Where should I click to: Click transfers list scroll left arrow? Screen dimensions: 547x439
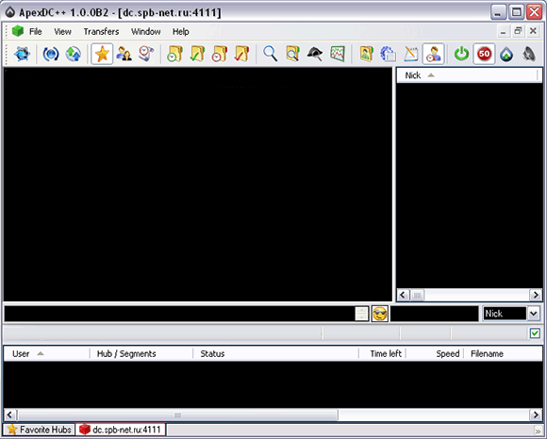coord(9,415)
